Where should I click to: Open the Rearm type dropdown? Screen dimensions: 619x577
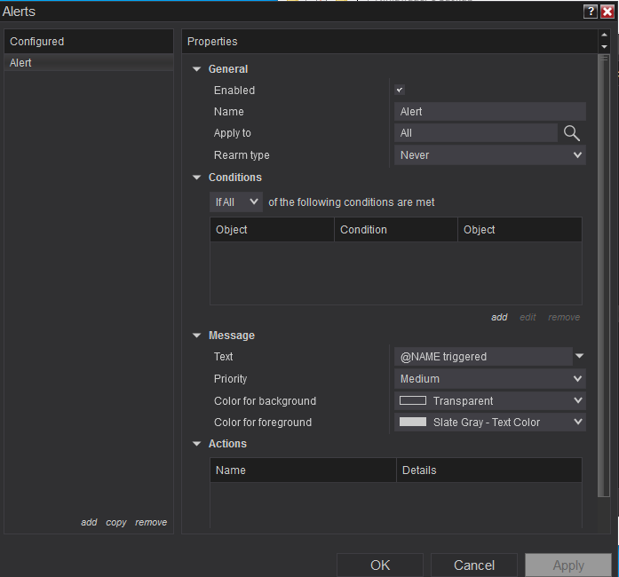pos(489,155)
